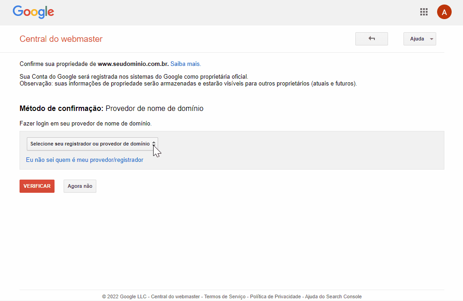Click the 'Método de confirmação:' heading text
The image size is (463, 301).
pos(61,108)
